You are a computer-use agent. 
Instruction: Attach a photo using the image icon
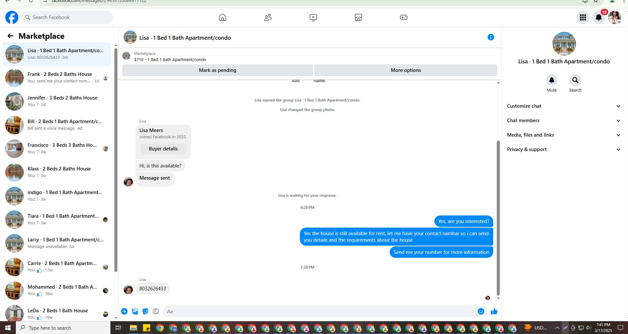135,311
